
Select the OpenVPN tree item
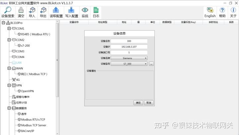[26, 91]
